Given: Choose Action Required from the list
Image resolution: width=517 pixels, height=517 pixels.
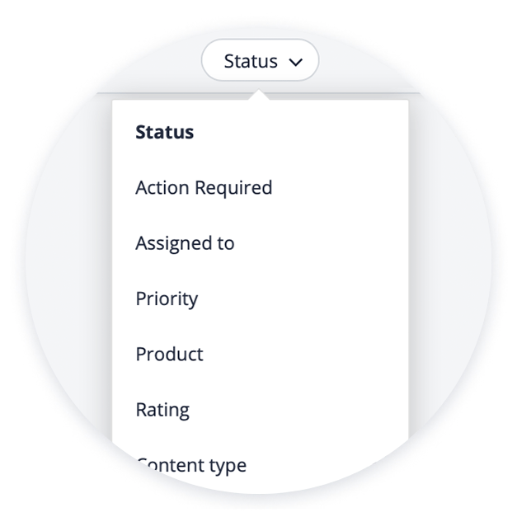Looking at the screenshot, I should [x=204, y=188].
